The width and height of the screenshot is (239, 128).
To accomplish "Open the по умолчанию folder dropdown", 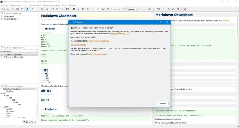I will click(19, 51).
